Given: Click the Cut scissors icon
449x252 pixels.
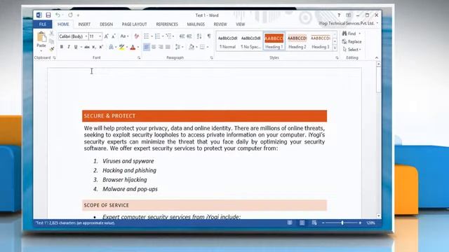Looking at the screenshot, I should pos(51,34).
